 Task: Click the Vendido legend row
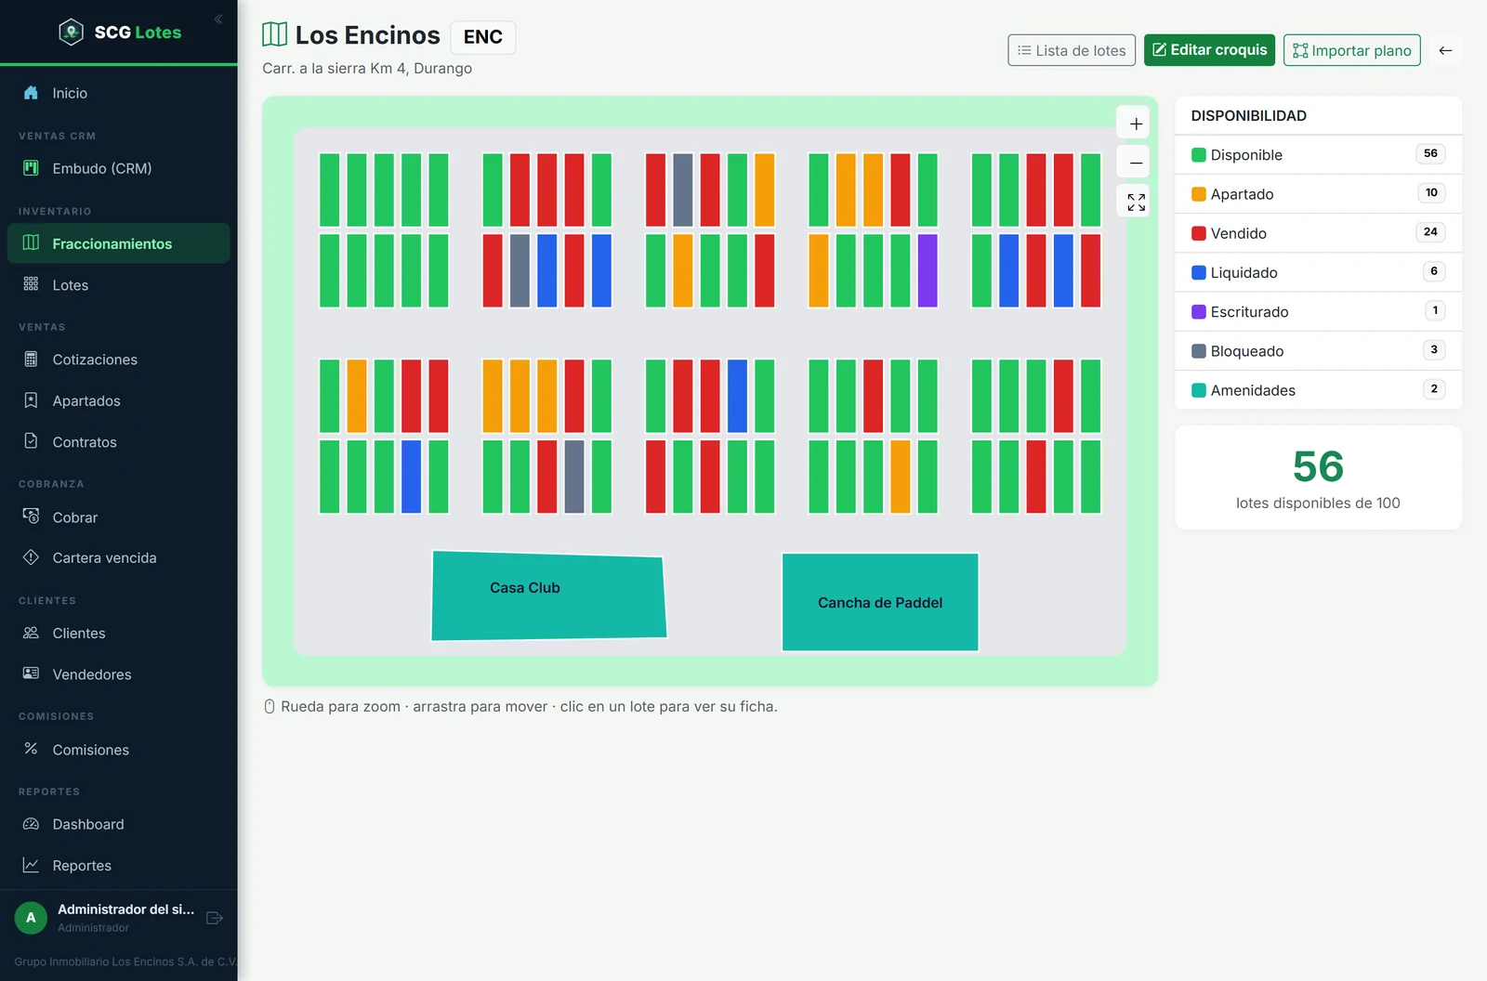click(1318, 233)
